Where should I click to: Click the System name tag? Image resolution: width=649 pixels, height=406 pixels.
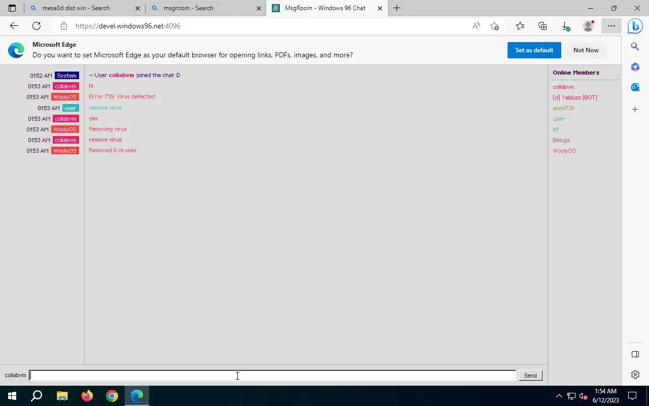pyautogui.click(x=67, y=76)
